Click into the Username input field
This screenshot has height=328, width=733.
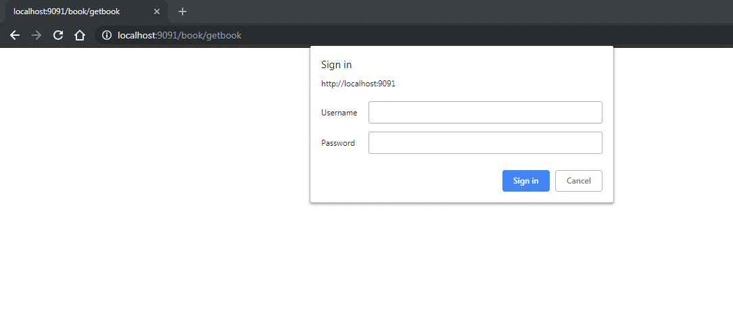[x=485, y=113]
